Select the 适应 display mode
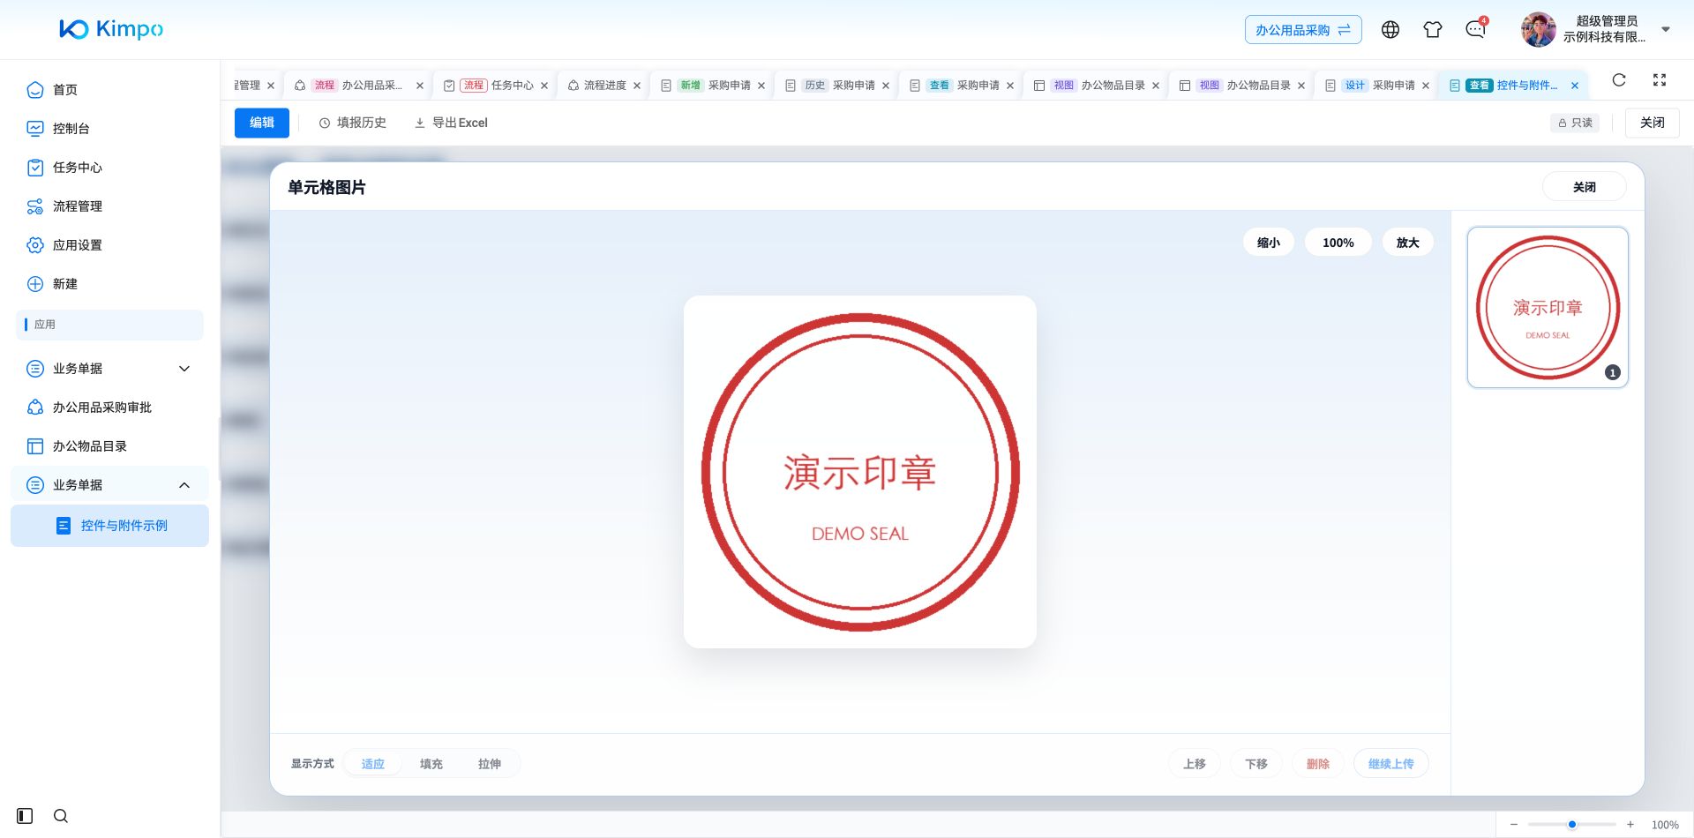 point(373,764)
